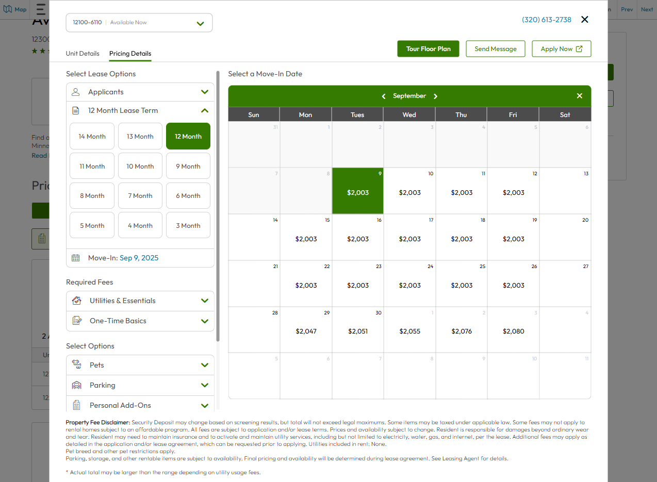Click the Tour Floor Plan button
Viewport: 657px width, 482px height.
pyautogui.click(x=428, y=49)
